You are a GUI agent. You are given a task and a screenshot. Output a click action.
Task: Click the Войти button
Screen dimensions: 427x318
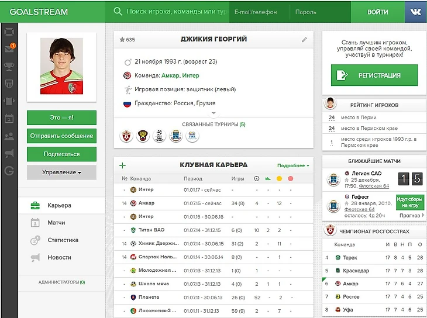pyautogui.click(x=378, y=12)
